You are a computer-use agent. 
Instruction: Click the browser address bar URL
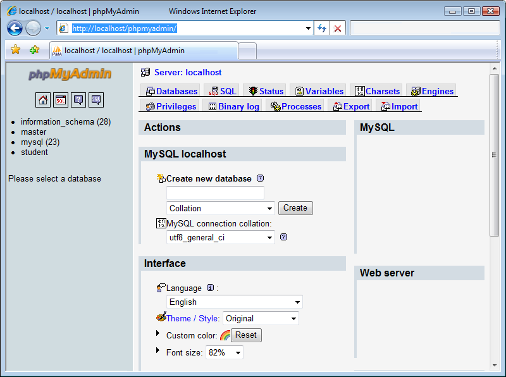tap(124, 28)
